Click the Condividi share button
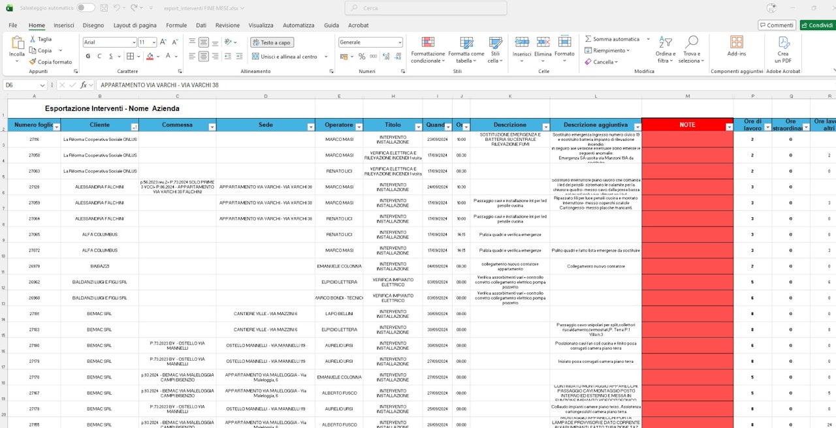Screen dimensions: 836x428 point(816,25)
